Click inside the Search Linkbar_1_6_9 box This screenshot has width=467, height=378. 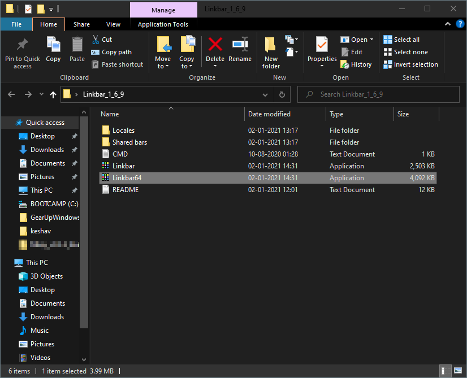[x=378, y=94]
